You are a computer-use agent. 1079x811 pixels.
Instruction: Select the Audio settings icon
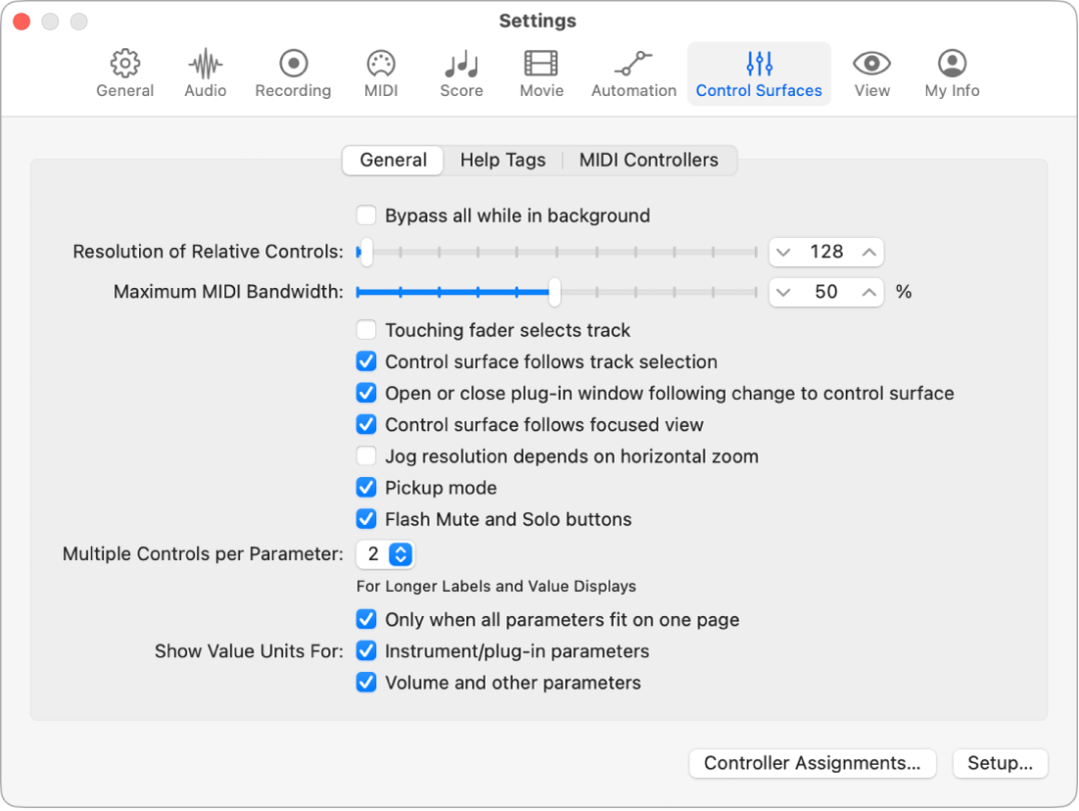[x=205, y=72]
